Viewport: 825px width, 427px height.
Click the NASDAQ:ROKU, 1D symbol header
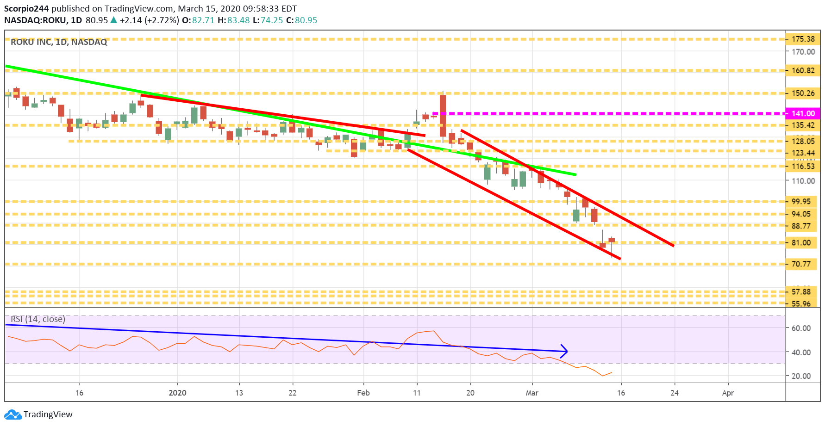click(x=43, y=20)
